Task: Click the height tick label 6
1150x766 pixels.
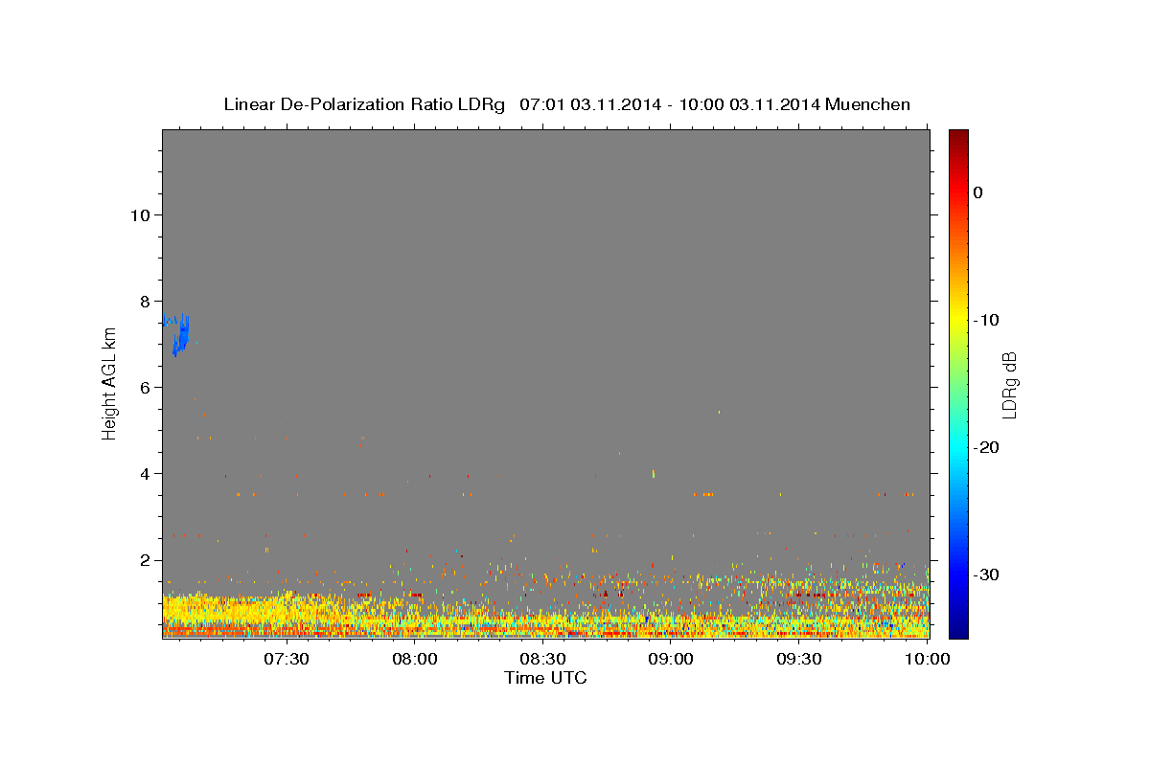Action: click(143, 387)
